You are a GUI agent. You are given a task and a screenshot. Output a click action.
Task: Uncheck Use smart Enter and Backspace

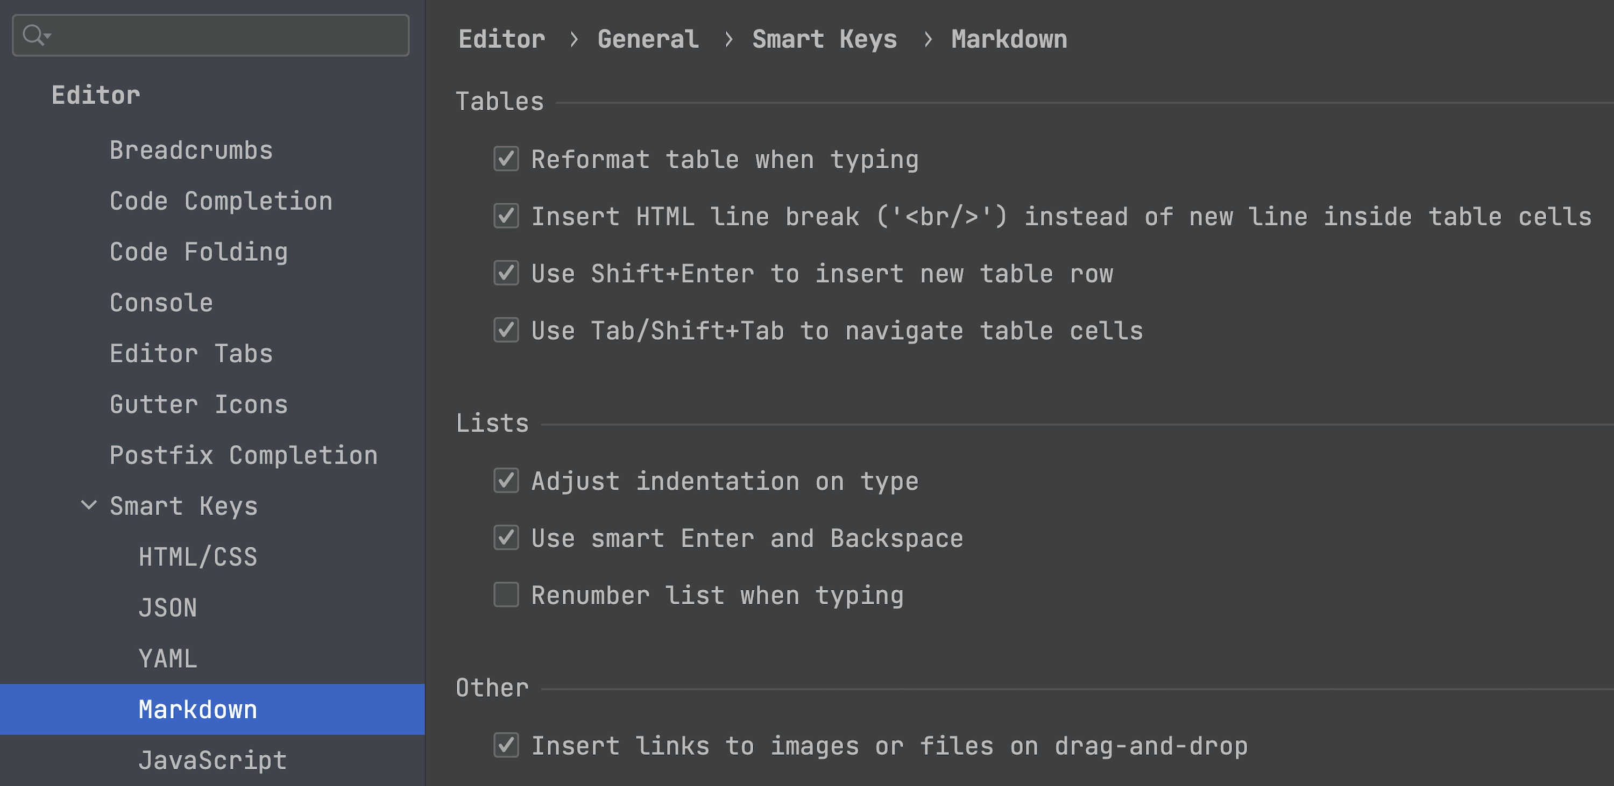tap(506, 538)
